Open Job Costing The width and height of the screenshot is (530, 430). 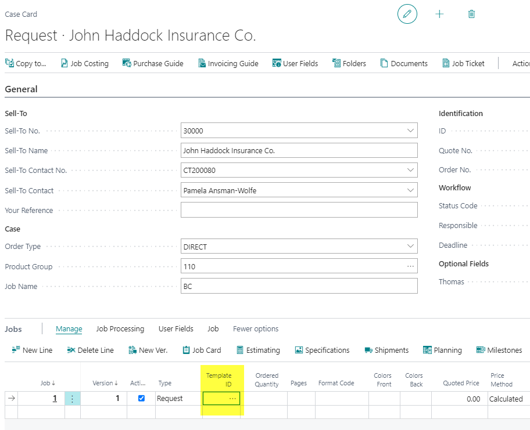point(85,63)
